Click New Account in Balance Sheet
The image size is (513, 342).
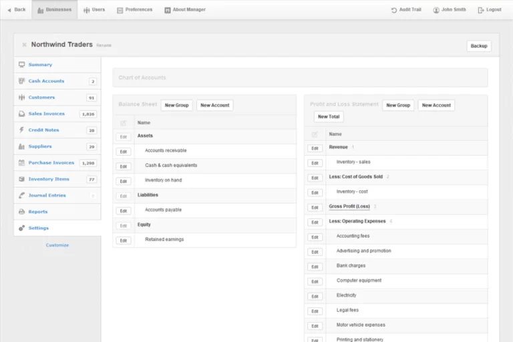[215, 106]
